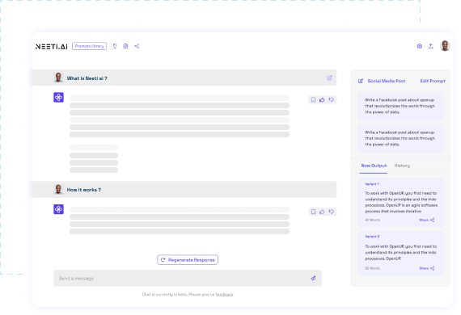The image size is (461, 315).
Task: Focus the 'Send a message' input field
Action: tap(188, 278)
